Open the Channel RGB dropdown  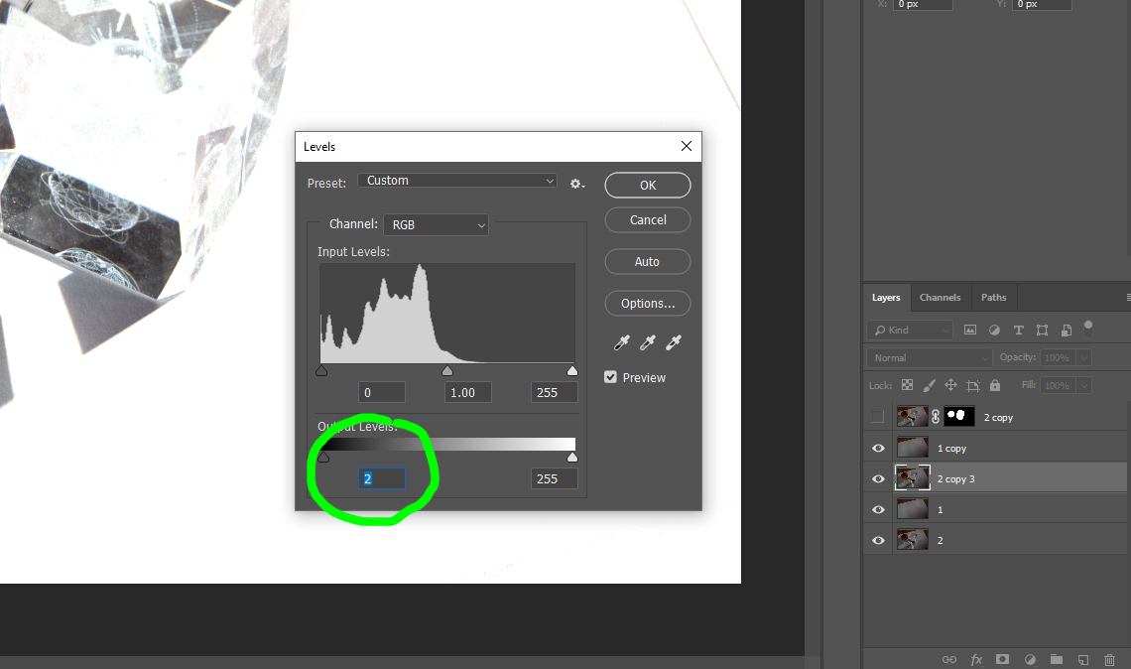click(437, 225)
